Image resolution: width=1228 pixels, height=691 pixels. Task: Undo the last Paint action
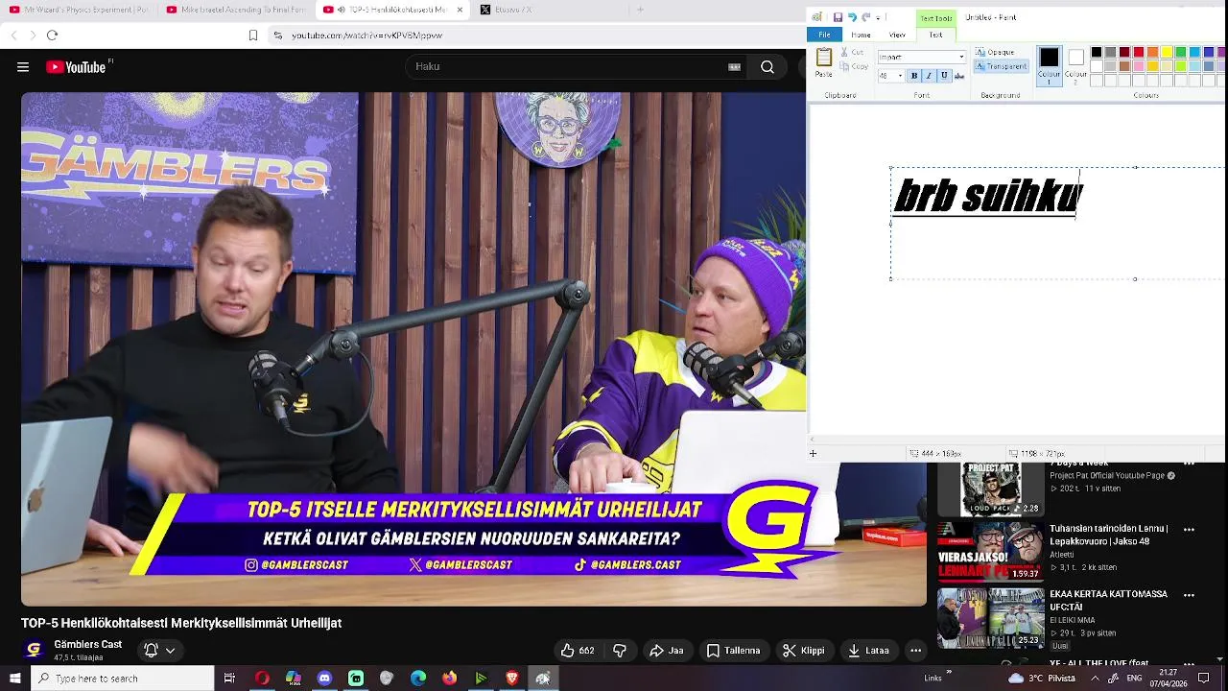[851, 17]
